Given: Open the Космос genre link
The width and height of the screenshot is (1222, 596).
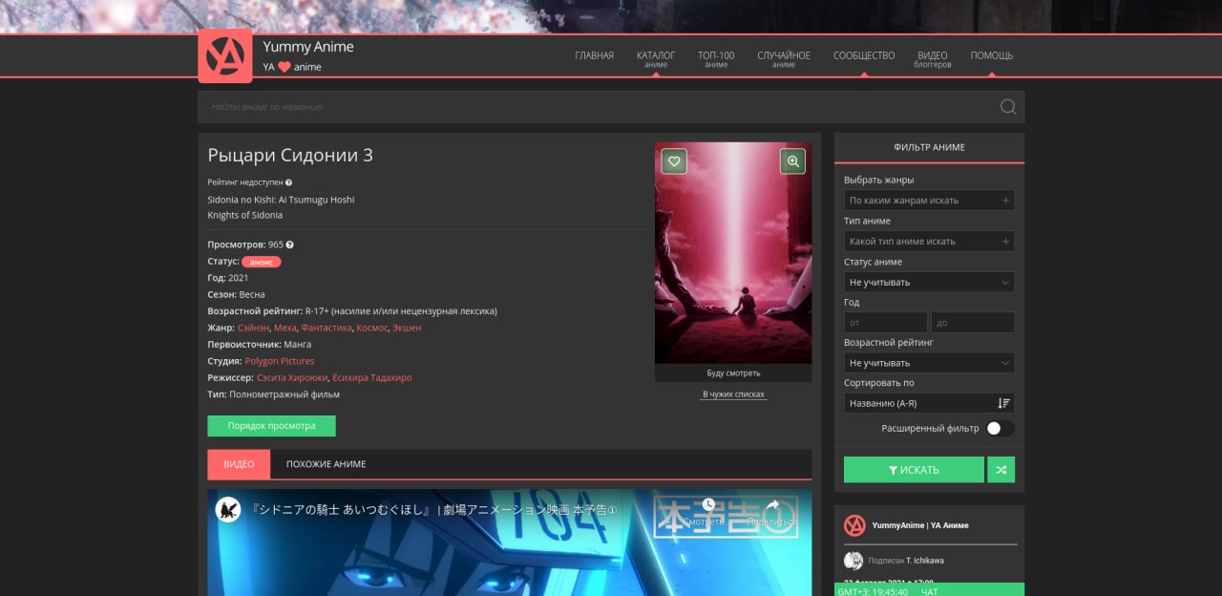Looking at the screenshot, I should click(371, 328).
